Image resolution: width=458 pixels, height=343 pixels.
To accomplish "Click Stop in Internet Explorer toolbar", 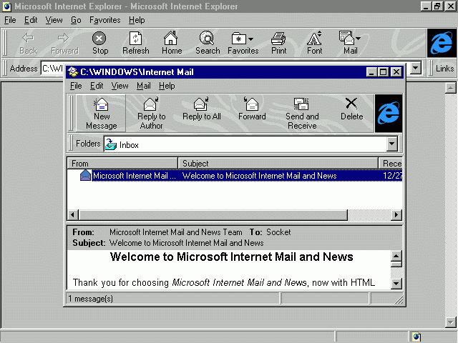I will coord(100,43).
